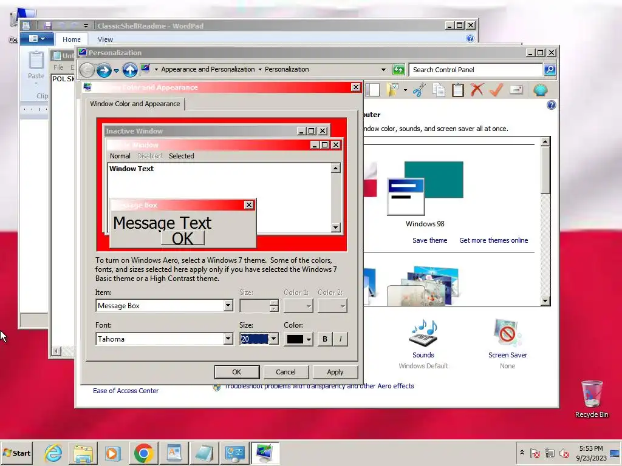Toggle the Italic font button

340,339
